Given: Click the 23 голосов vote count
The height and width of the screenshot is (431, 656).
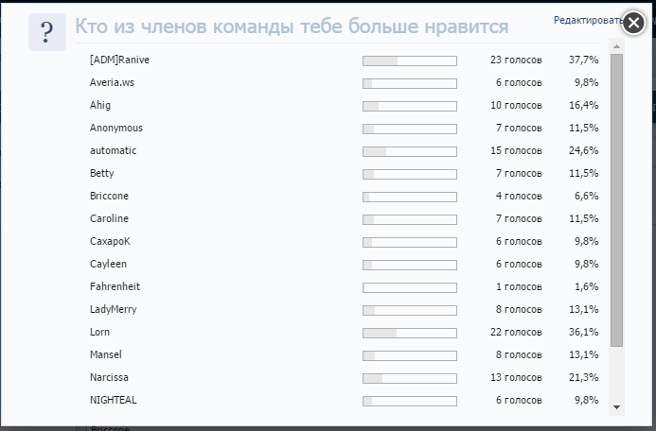Looking at the screenshot, I should [x=516, y=60].
